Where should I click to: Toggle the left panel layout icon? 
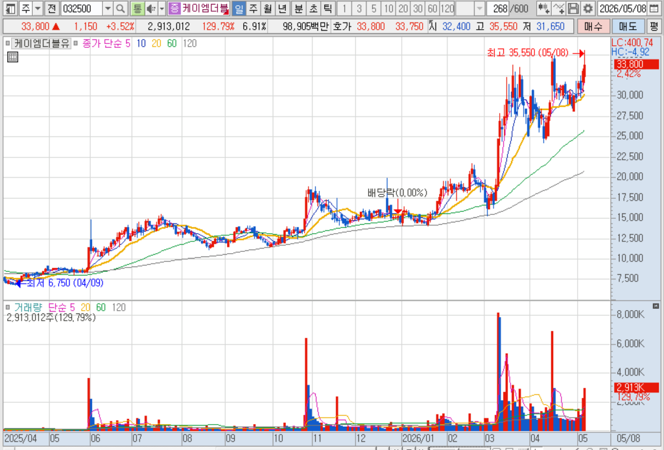point(10,8)
